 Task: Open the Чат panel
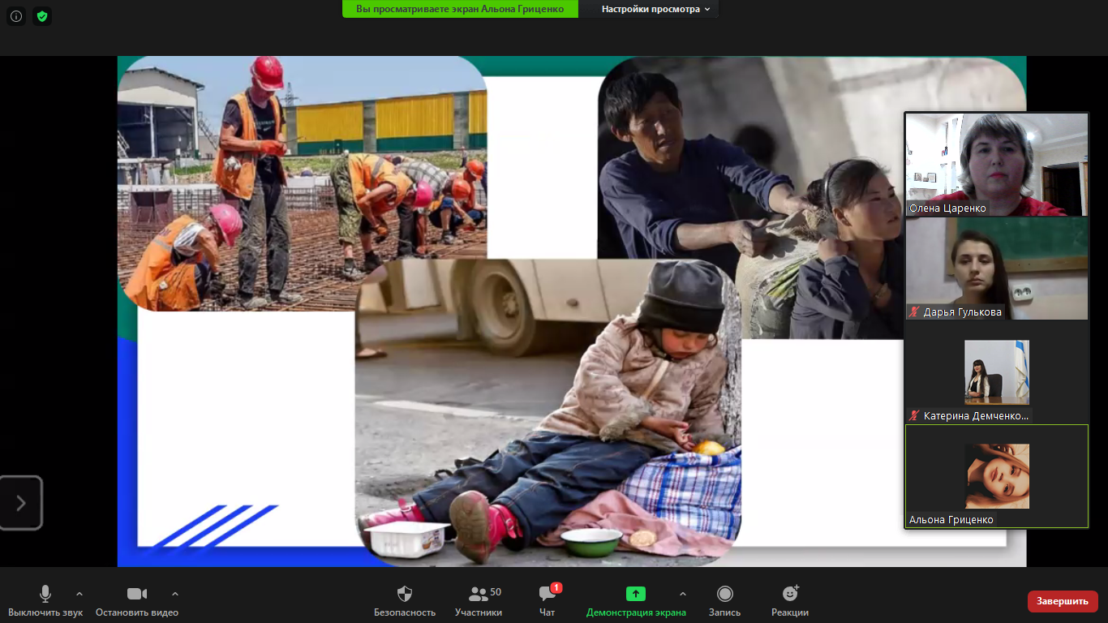548,601
